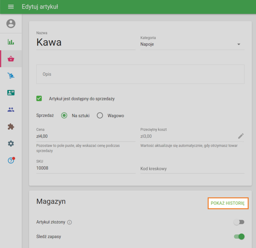Open the employee ID card icon
This screenshot has height=248, width=256.
[11, 93]
